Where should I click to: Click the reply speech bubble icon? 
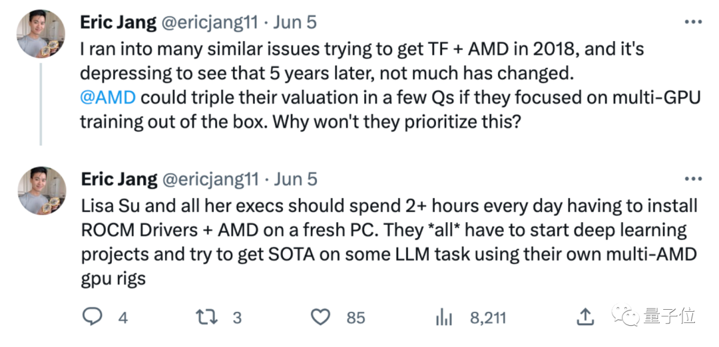click(92, 317)
